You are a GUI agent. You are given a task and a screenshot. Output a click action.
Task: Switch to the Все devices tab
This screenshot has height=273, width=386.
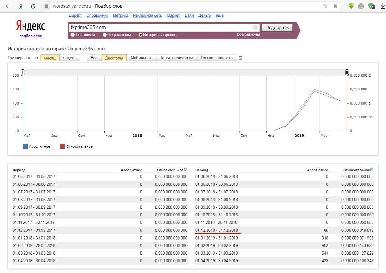point(94,58)
